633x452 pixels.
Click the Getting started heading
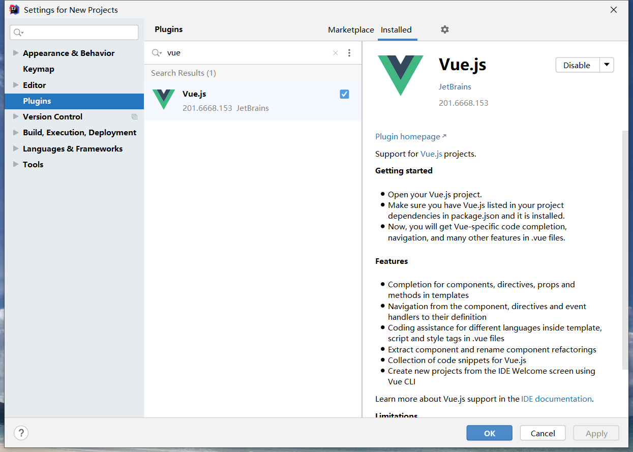404,171
